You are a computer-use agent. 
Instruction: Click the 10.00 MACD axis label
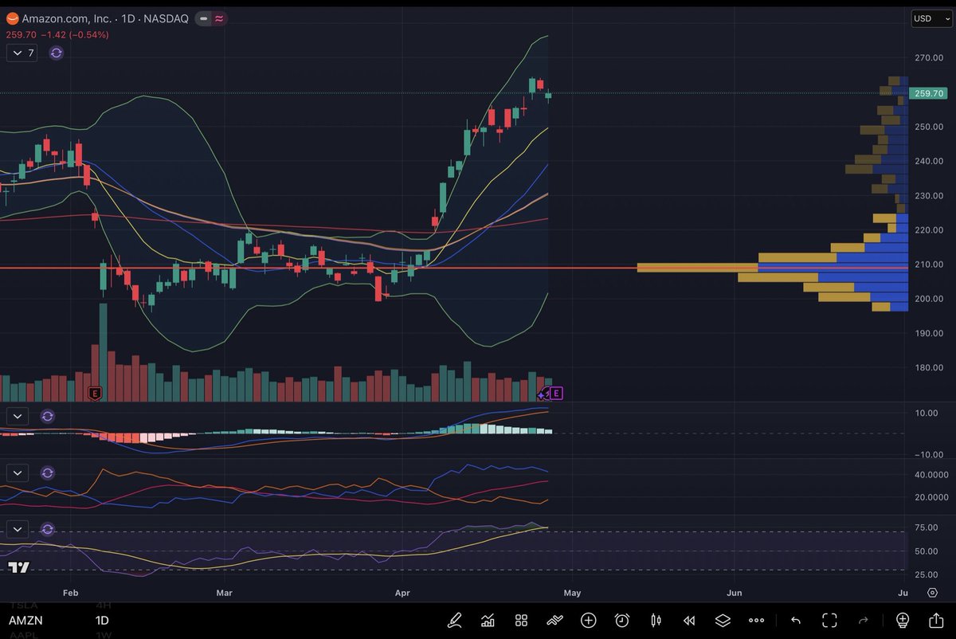pos(927,414)
